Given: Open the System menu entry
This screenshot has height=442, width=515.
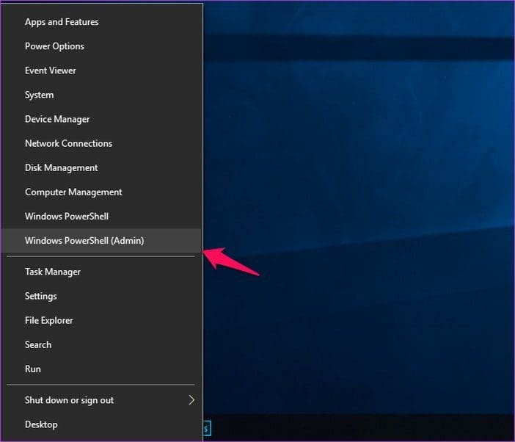Looking at the screenshot, I should (101, 95).
